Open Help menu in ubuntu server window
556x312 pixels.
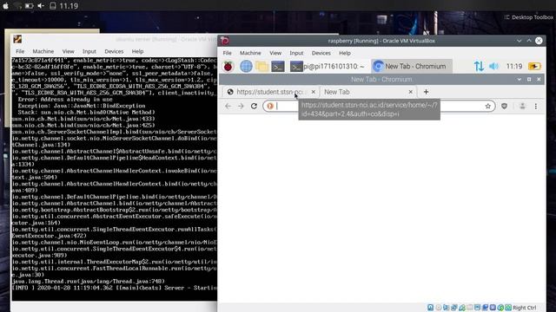click(x=137, y=51)
